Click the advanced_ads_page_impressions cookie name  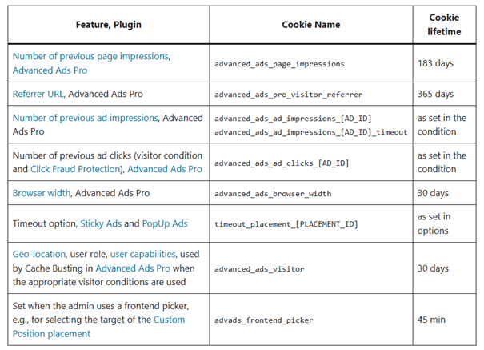click(279, 63)
